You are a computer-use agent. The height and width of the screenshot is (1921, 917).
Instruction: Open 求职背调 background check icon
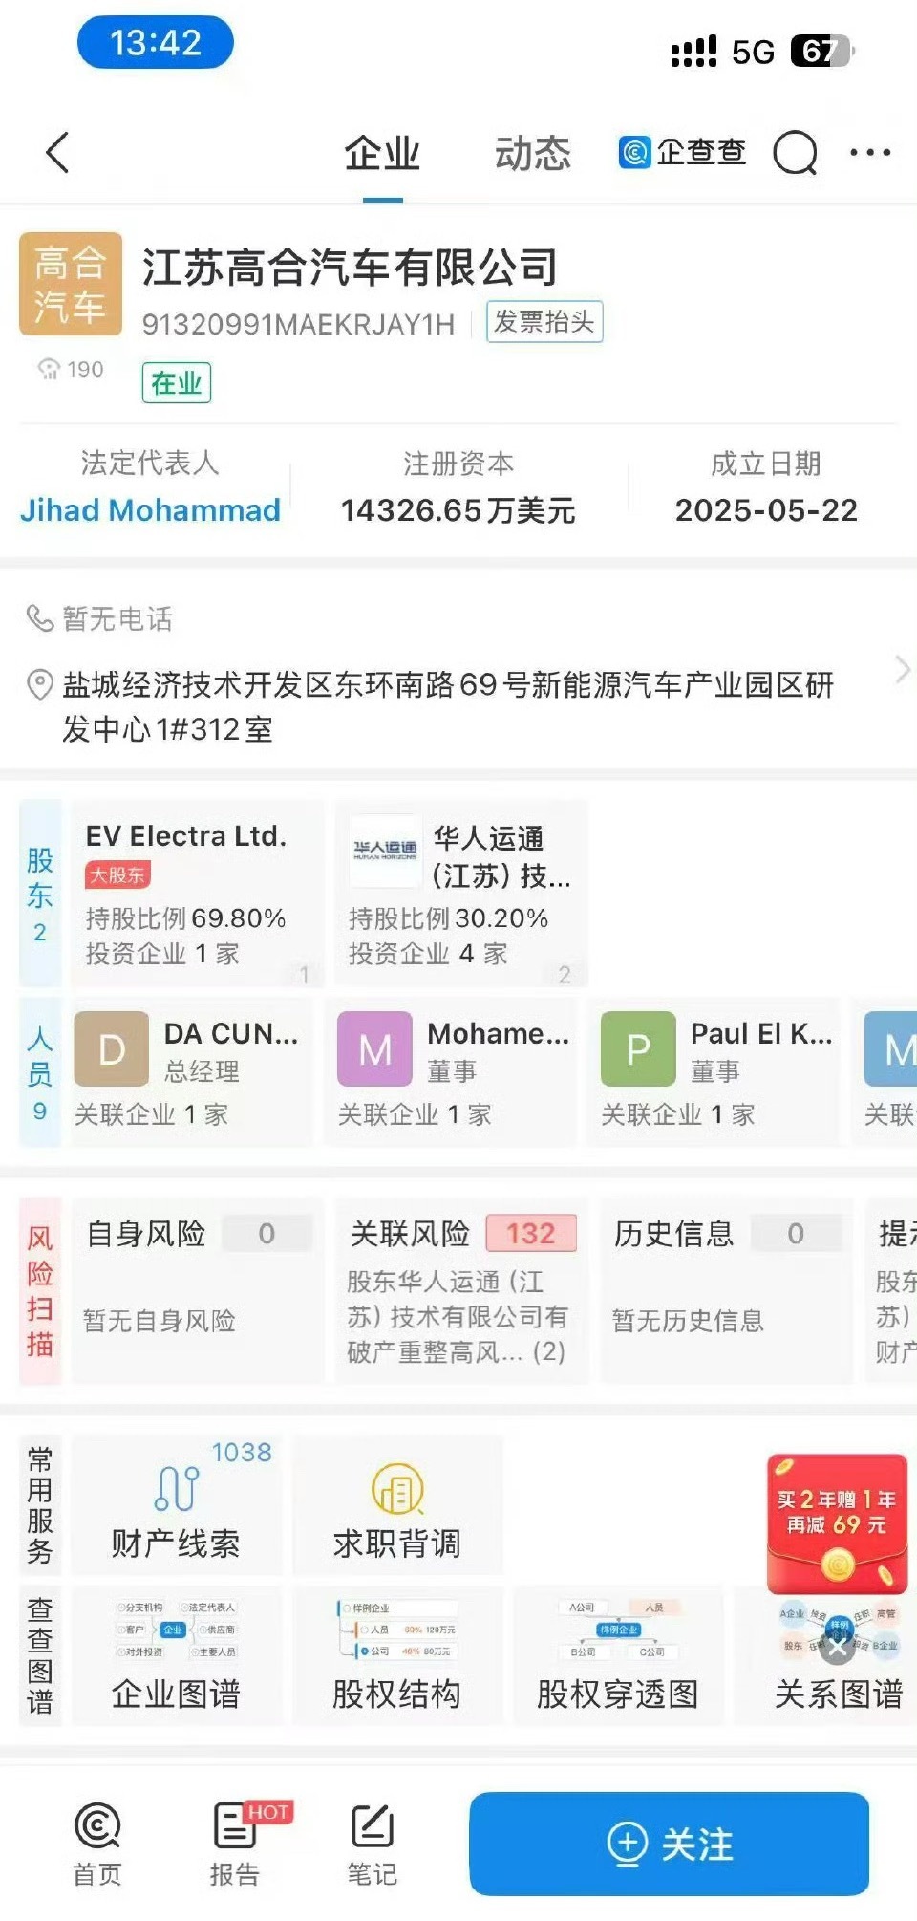[x=397, y=1505]
